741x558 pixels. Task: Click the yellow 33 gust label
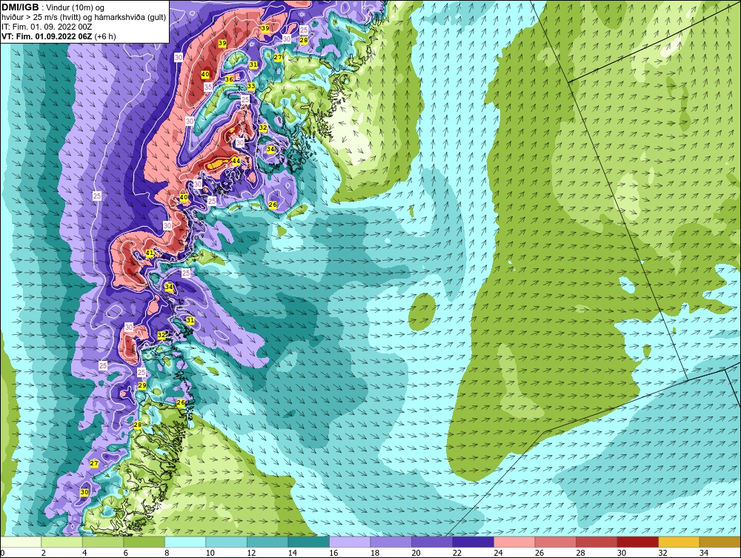coord(251,87)
